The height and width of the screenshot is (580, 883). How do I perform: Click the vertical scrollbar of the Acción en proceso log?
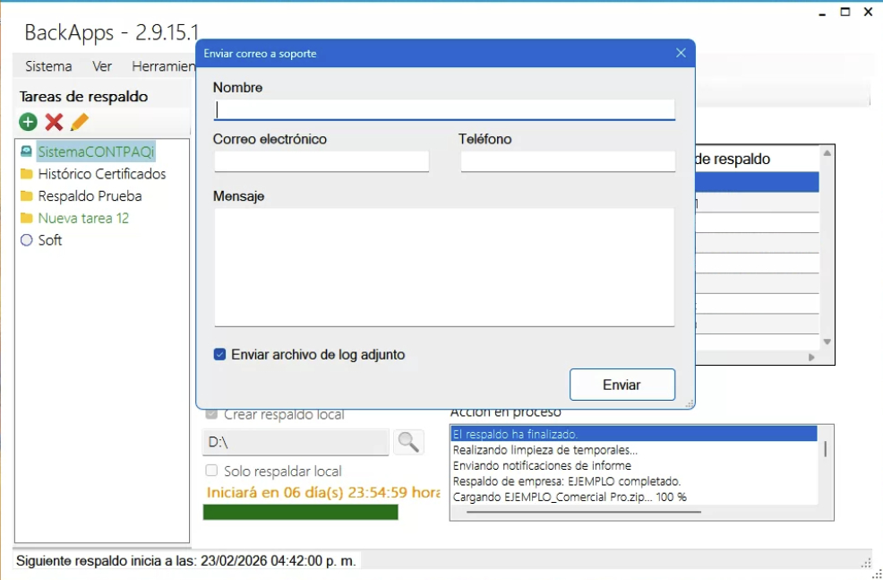(x=826, y=448)
